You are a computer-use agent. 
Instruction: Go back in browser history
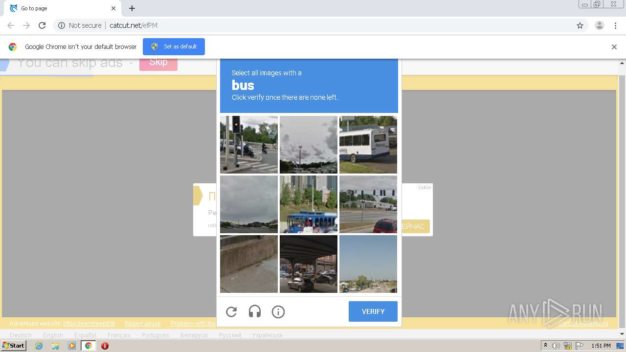pyautogui.click(x=11, y=25)
